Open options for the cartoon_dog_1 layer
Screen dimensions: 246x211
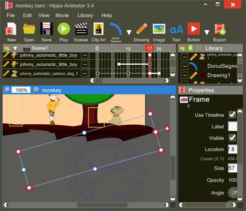pos(85,74)
